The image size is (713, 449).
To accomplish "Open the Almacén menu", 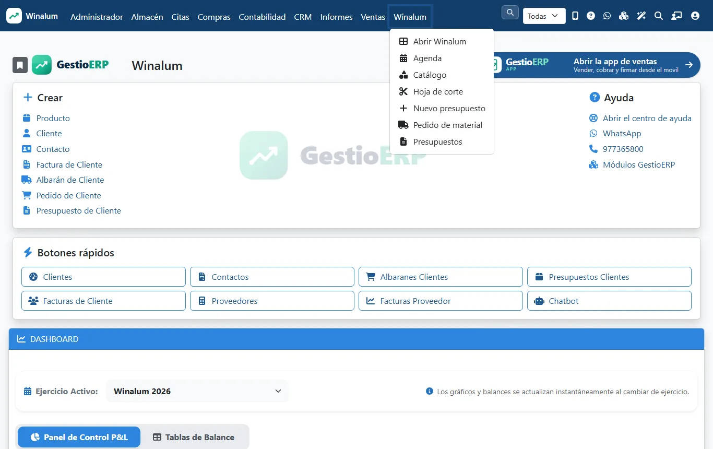I will pos(147,17).
